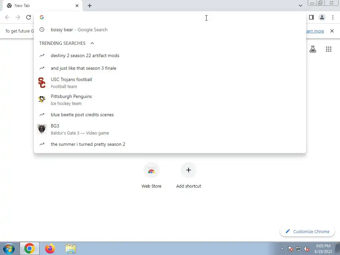Click the Pittsburgh Penguins logo icon
The width and height of the screenshot is (340, 255).
pyautogui.click(x=42, y=99)
